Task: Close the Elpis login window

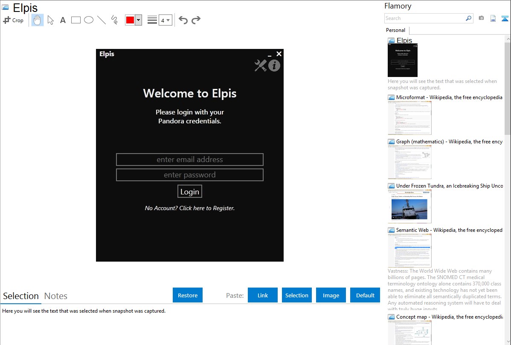Action: 279,54
